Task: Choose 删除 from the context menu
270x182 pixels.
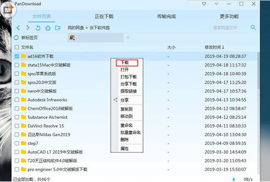Action: (x=124, y=140)
